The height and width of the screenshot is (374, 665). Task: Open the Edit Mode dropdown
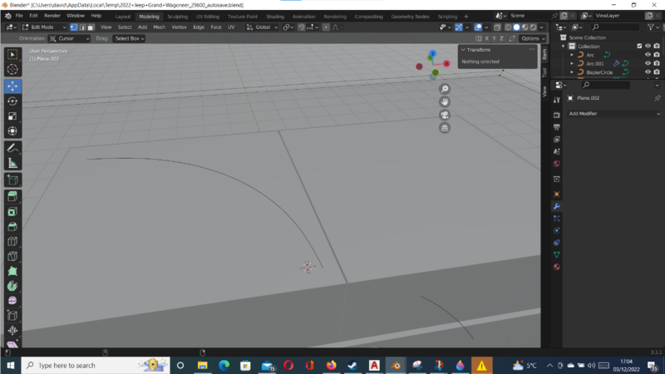point(43,27)
